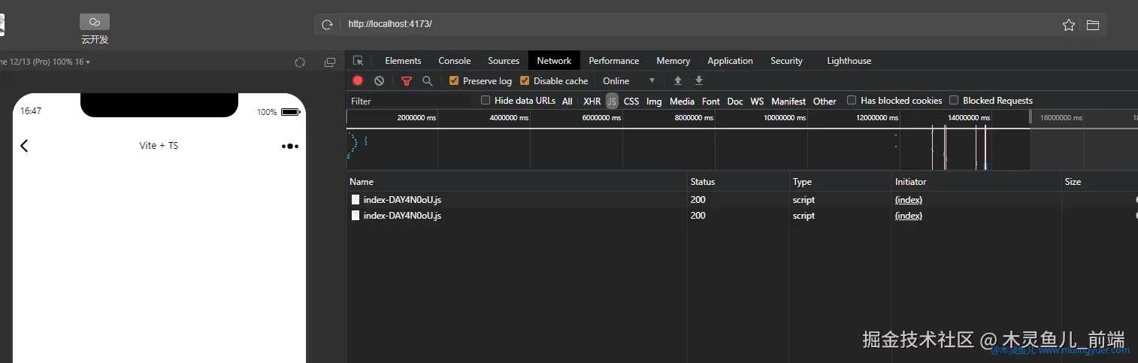Filter requests by Manifest
The height and width of the screenshot is (363, 1138).
pyautogui.click(x=788, y=101)
